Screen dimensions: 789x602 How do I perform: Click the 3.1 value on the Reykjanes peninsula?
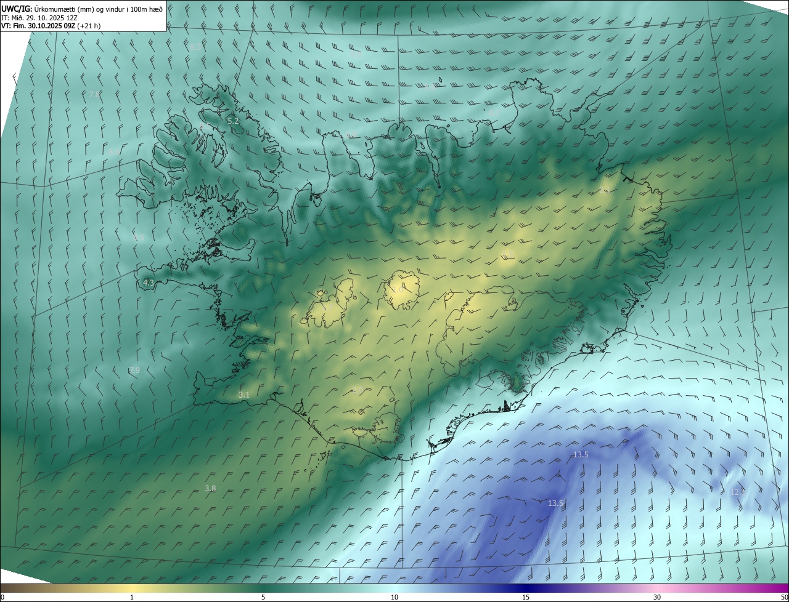pyautogui.click(x=244, y=395)
